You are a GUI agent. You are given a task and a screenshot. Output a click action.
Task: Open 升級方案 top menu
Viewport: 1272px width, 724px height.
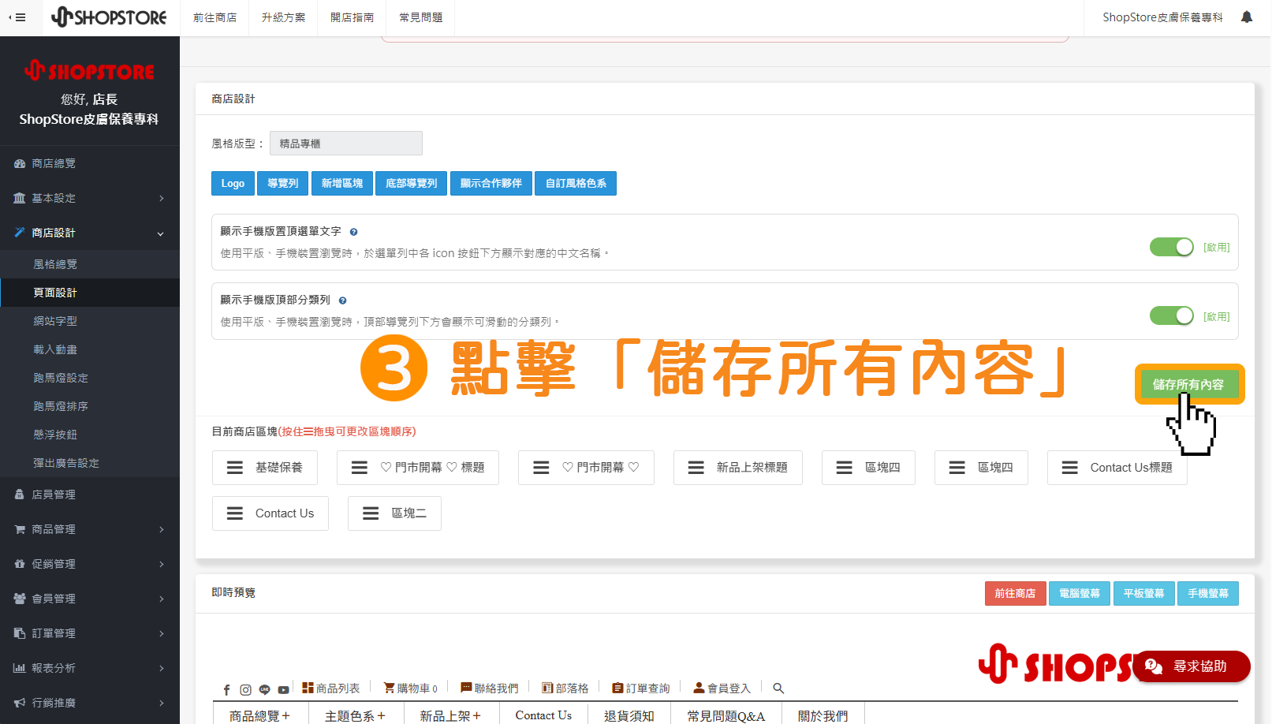tap(283, 17)
